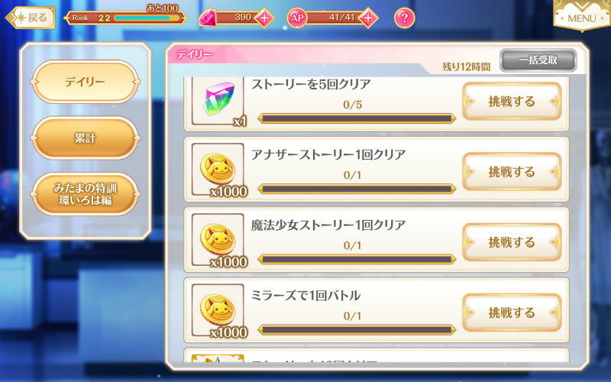Open the MENU banner
The width and height of the screenshot is (611, 382).
point(581,15)
